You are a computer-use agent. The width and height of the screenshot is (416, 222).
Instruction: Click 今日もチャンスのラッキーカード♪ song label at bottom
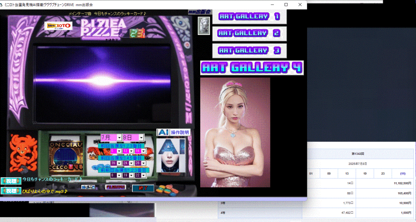52,179
